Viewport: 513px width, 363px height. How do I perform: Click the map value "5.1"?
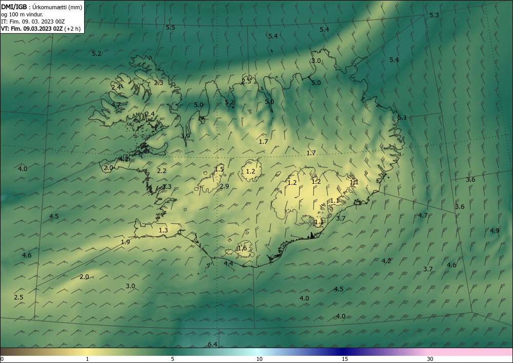[402, 118]
